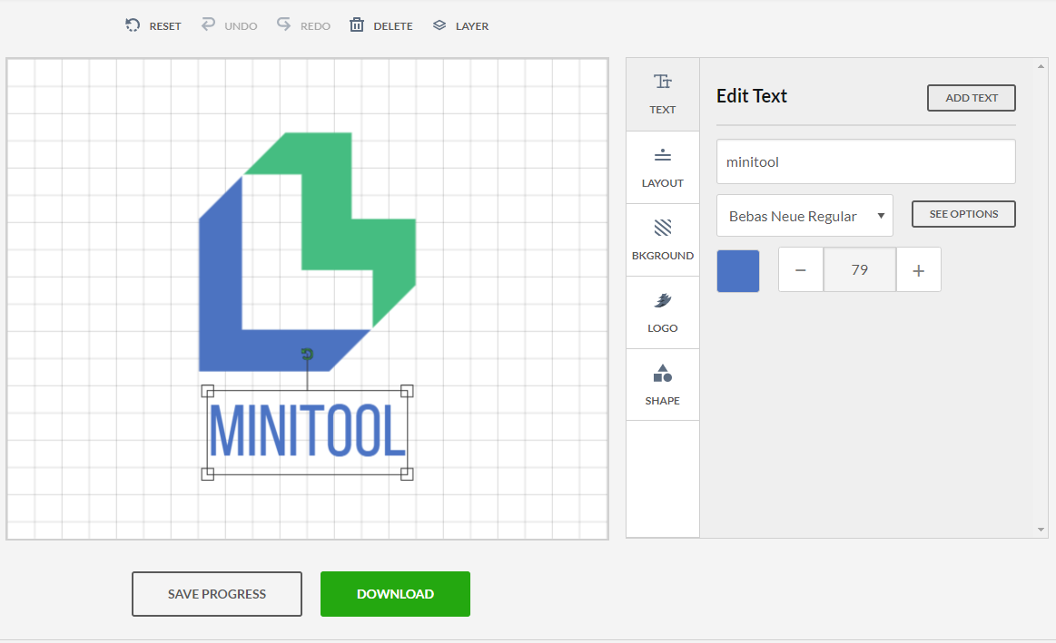Click the Edit Text heading

(x=752, y=96)
